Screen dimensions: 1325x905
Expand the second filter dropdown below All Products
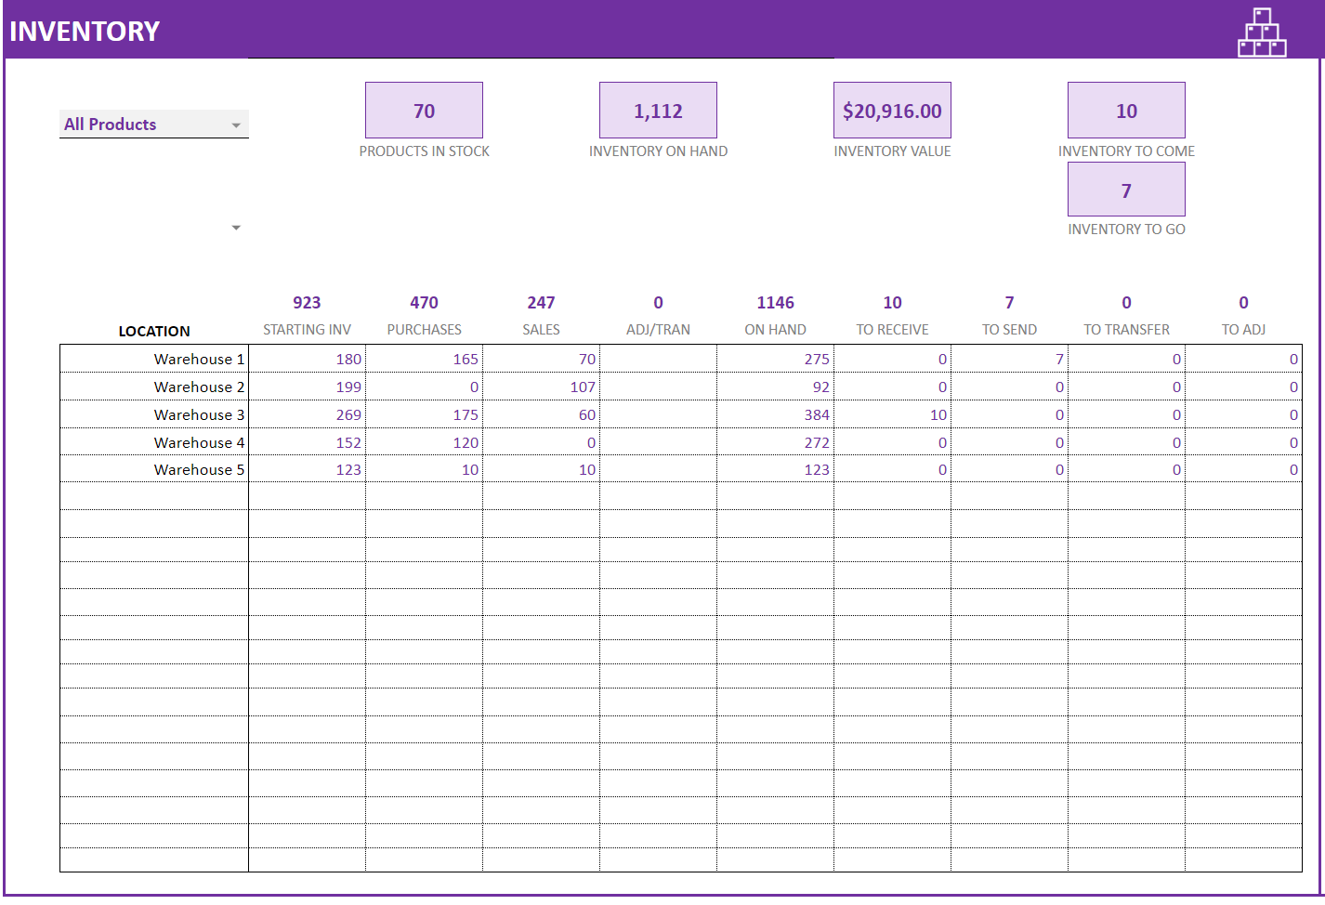click(x=236, y=227)
